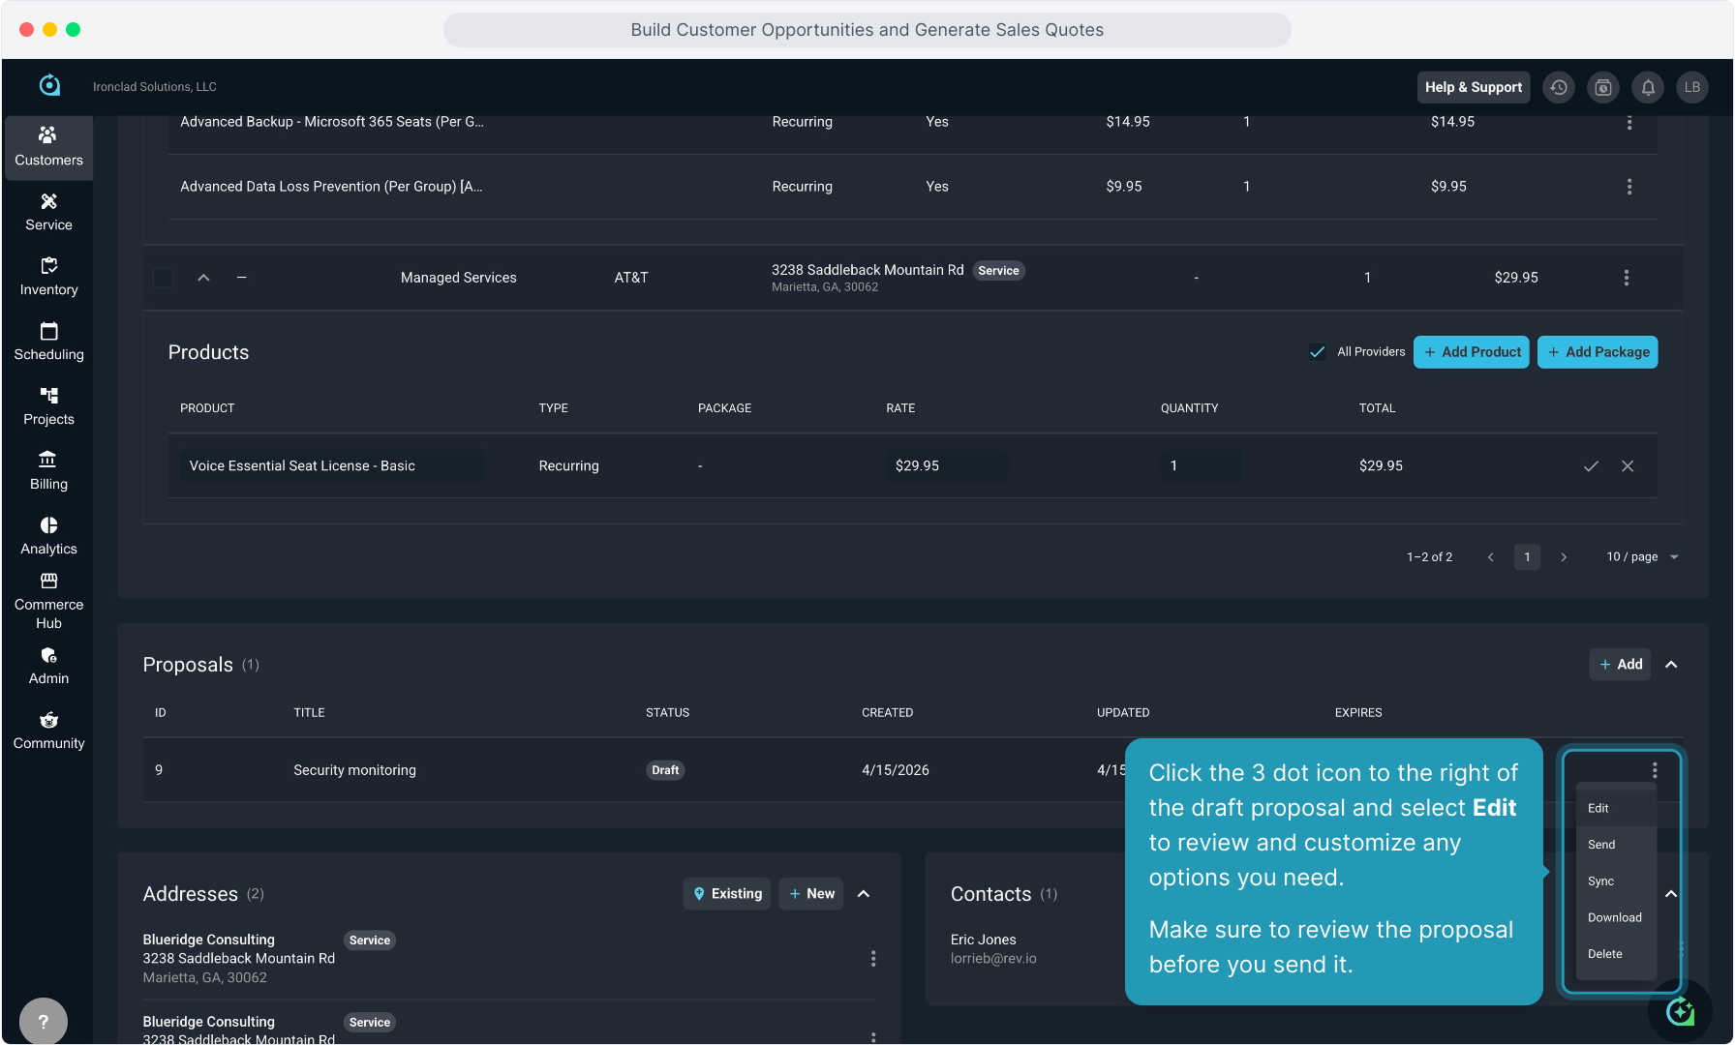Image resolution: width=1735 pixels, height=1045 pixels.
Task: Uncheck the All Providers checkbox
Action: point(1317,352)
